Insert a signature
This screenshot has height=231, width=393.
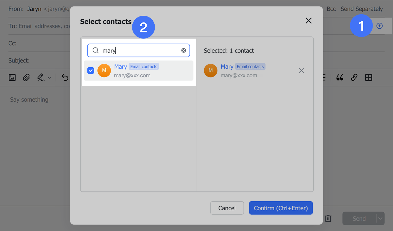click(40, 78)
